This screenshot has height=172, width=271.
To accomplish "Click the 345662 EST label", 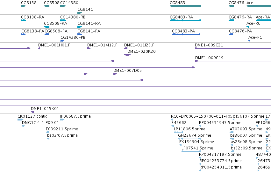I will click(179, 123).
